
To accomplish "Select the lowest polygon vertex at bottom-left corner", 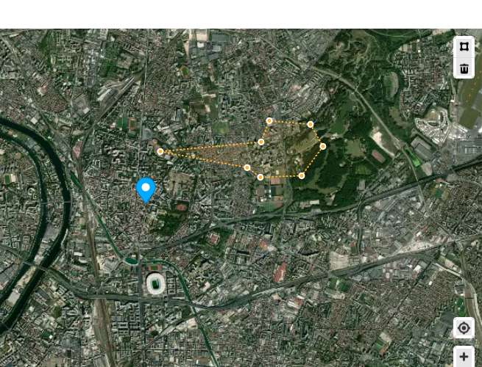I will click(261, 177).
